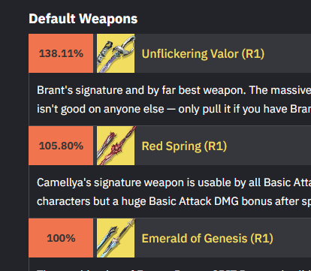Viewport: 311px width, 271px height.
Task: Click the word "Camellya's" in second description
Action: point(64,182)
